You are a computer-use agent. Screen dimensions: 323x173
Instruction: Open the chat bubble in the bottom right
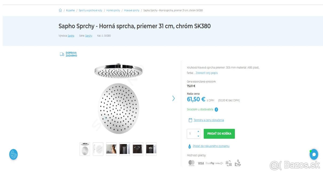pyautogui.click(x=314, y=154)
